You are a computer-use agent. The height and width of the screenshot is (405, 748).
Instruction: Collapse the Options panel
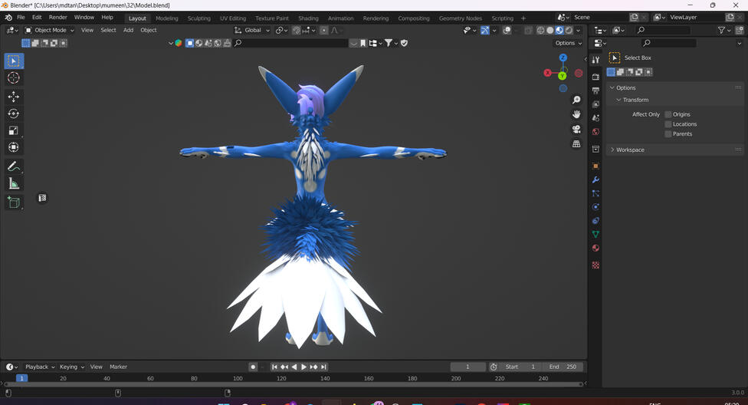(626, 88)
